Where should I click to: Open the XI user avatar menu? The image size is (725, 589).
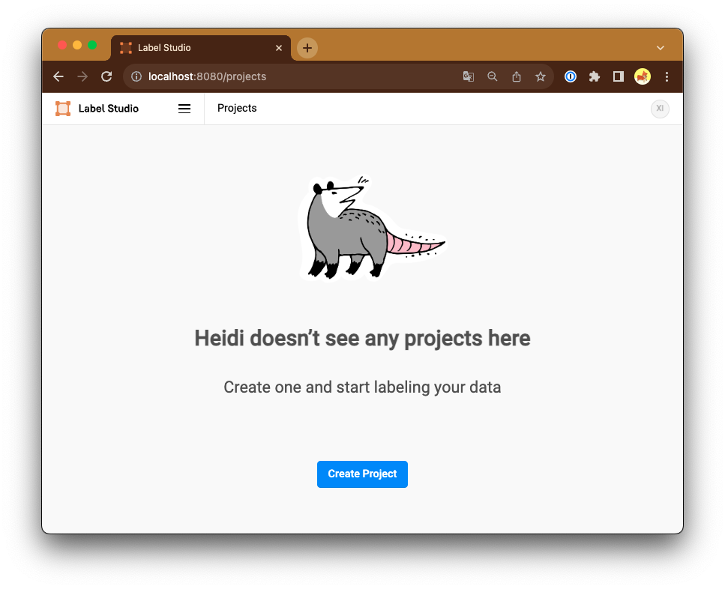[x=660, y=109]
